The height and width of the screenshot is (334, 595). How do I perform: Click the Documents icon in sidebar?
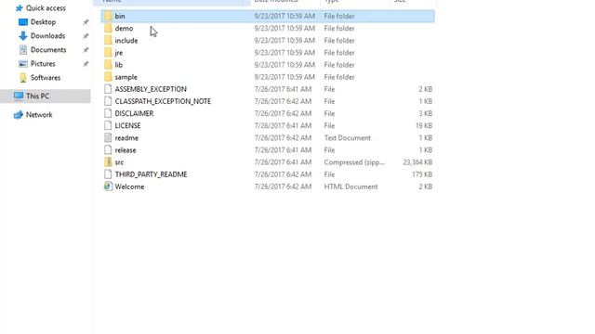[23, 50]
